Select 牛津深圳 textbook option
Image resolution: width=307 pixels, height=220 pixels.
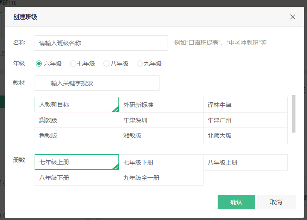point(161,120)
